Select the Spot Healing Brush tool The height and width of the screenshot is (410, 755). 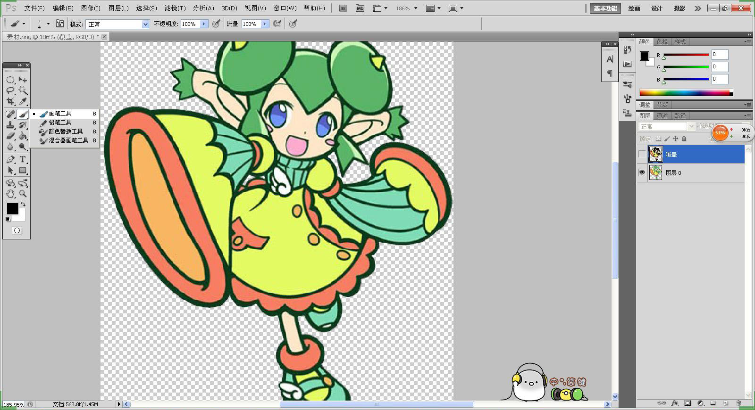(x=10, y=114)
